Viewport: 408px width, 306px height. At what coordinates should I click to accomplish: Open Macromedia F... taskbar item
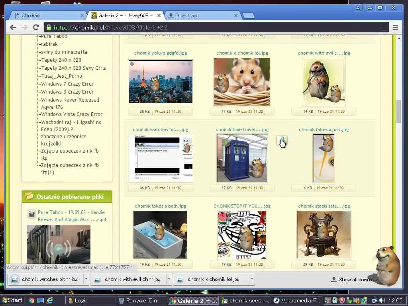(296, 300)
